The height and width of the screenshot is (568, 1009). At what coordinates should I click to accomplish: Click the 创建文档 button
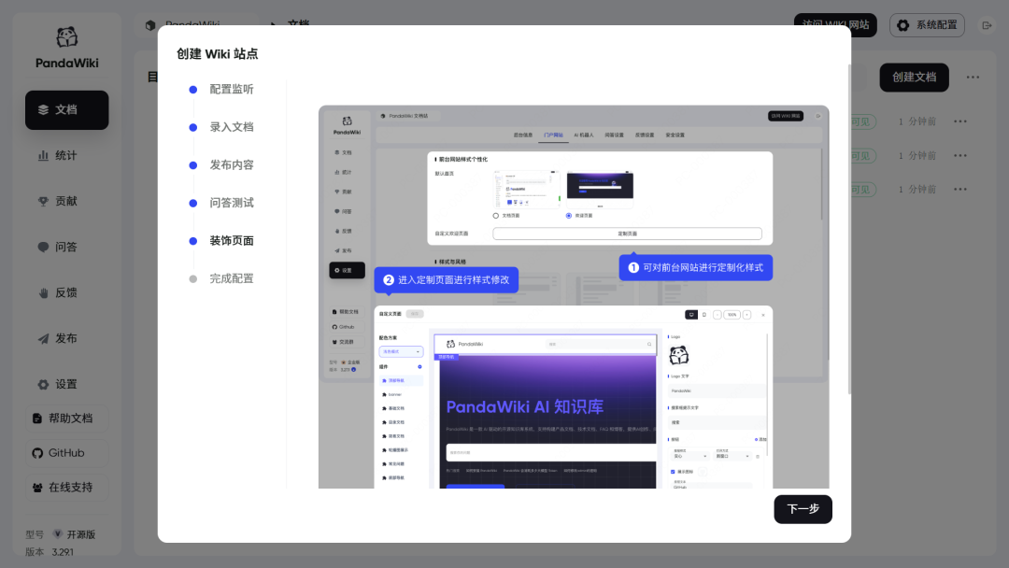915,78
